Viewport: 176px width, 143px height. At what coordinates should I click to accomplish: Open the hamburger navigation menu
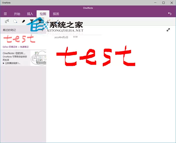5,14
